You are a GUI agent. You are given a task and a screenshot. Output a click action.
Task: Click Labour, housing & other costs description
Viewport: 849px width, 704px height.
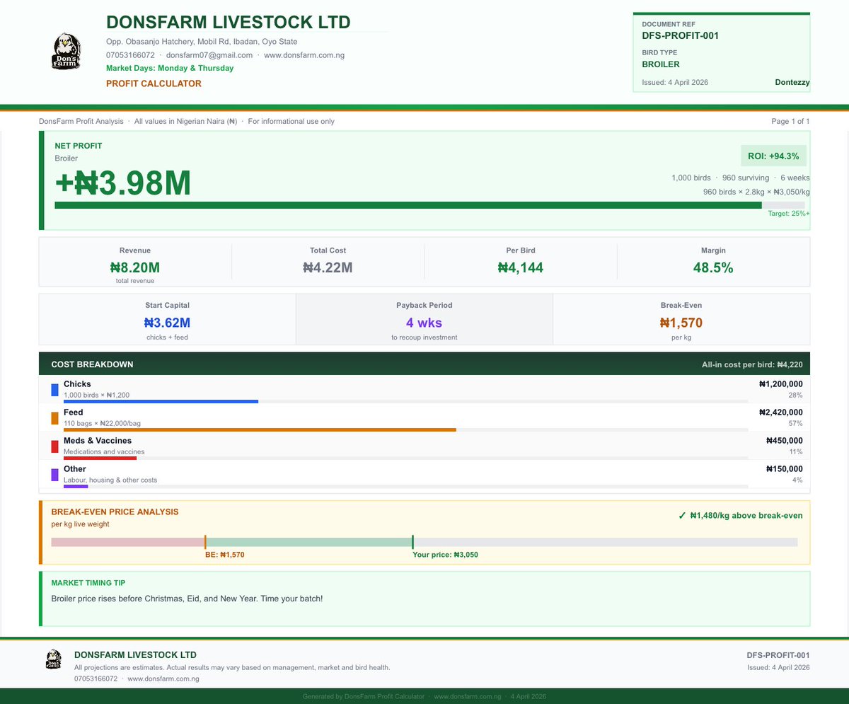click(110, 480)
